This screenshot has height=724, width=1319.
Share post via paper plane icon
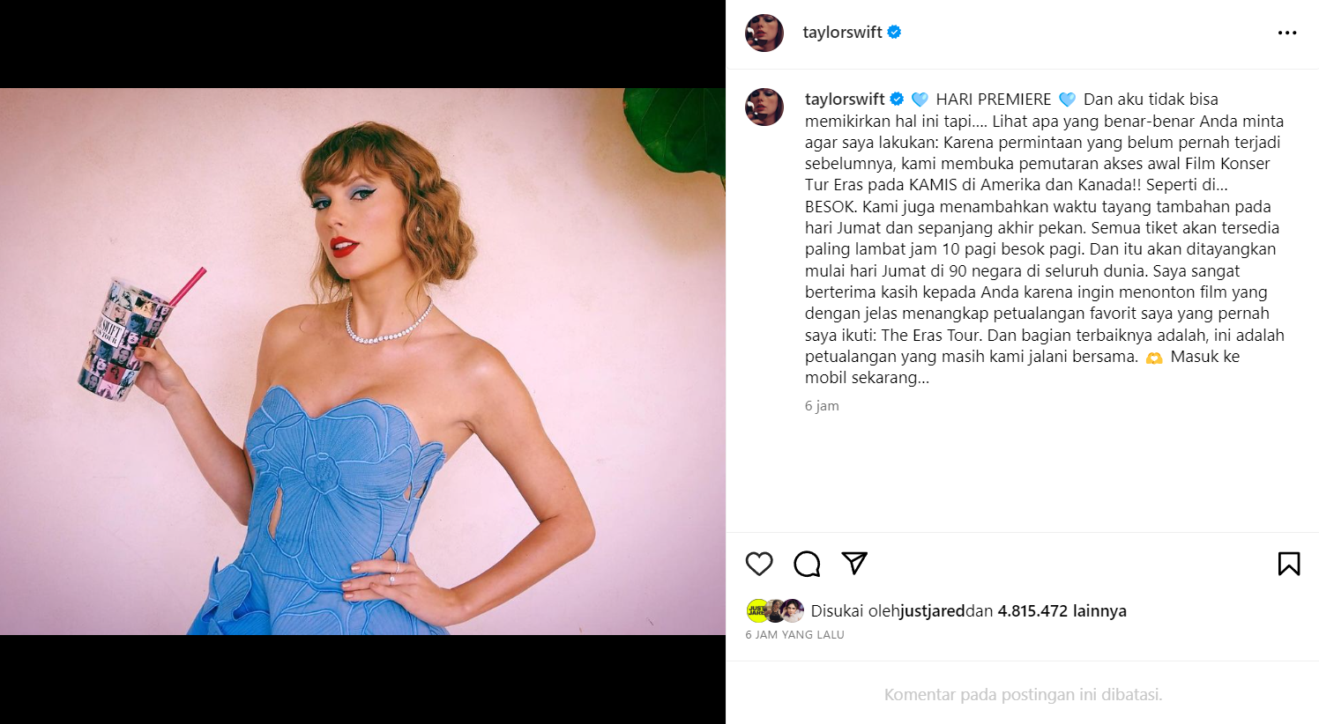click(854, 563)
